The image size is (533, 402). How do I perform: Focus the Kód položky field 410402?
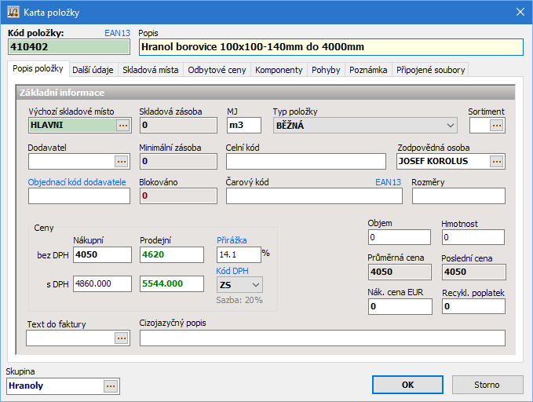tap(68, 47)
